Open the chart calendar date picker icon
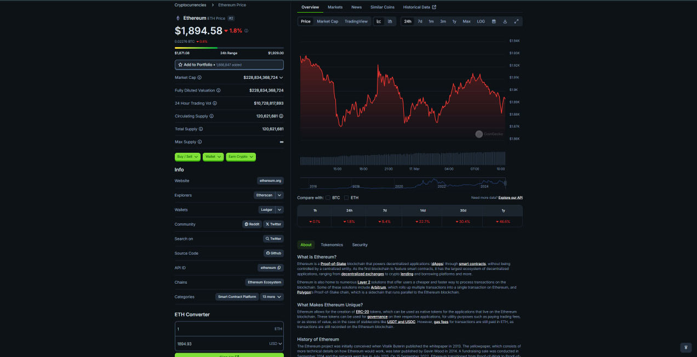 click(494, 21)
